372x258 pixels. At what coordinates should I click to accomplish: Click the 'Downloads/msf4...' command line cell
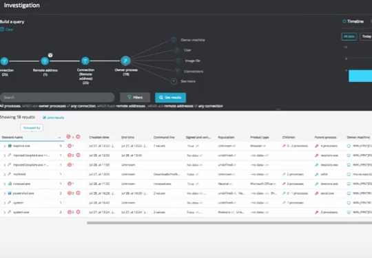point(167,174)
